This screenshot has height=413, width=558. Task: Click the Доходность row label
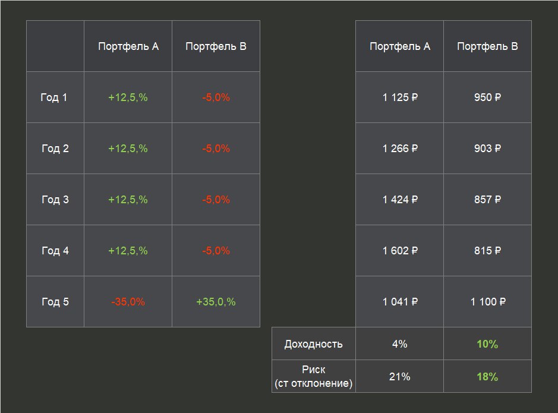click(x=314, y=344)
